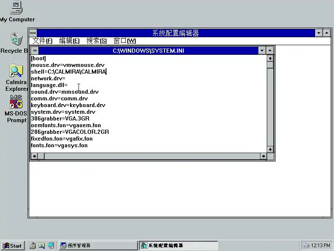Click the 系统配置编辑器 title bar
This screenshot has height=251, width=334.
click(x=176, y=33)
